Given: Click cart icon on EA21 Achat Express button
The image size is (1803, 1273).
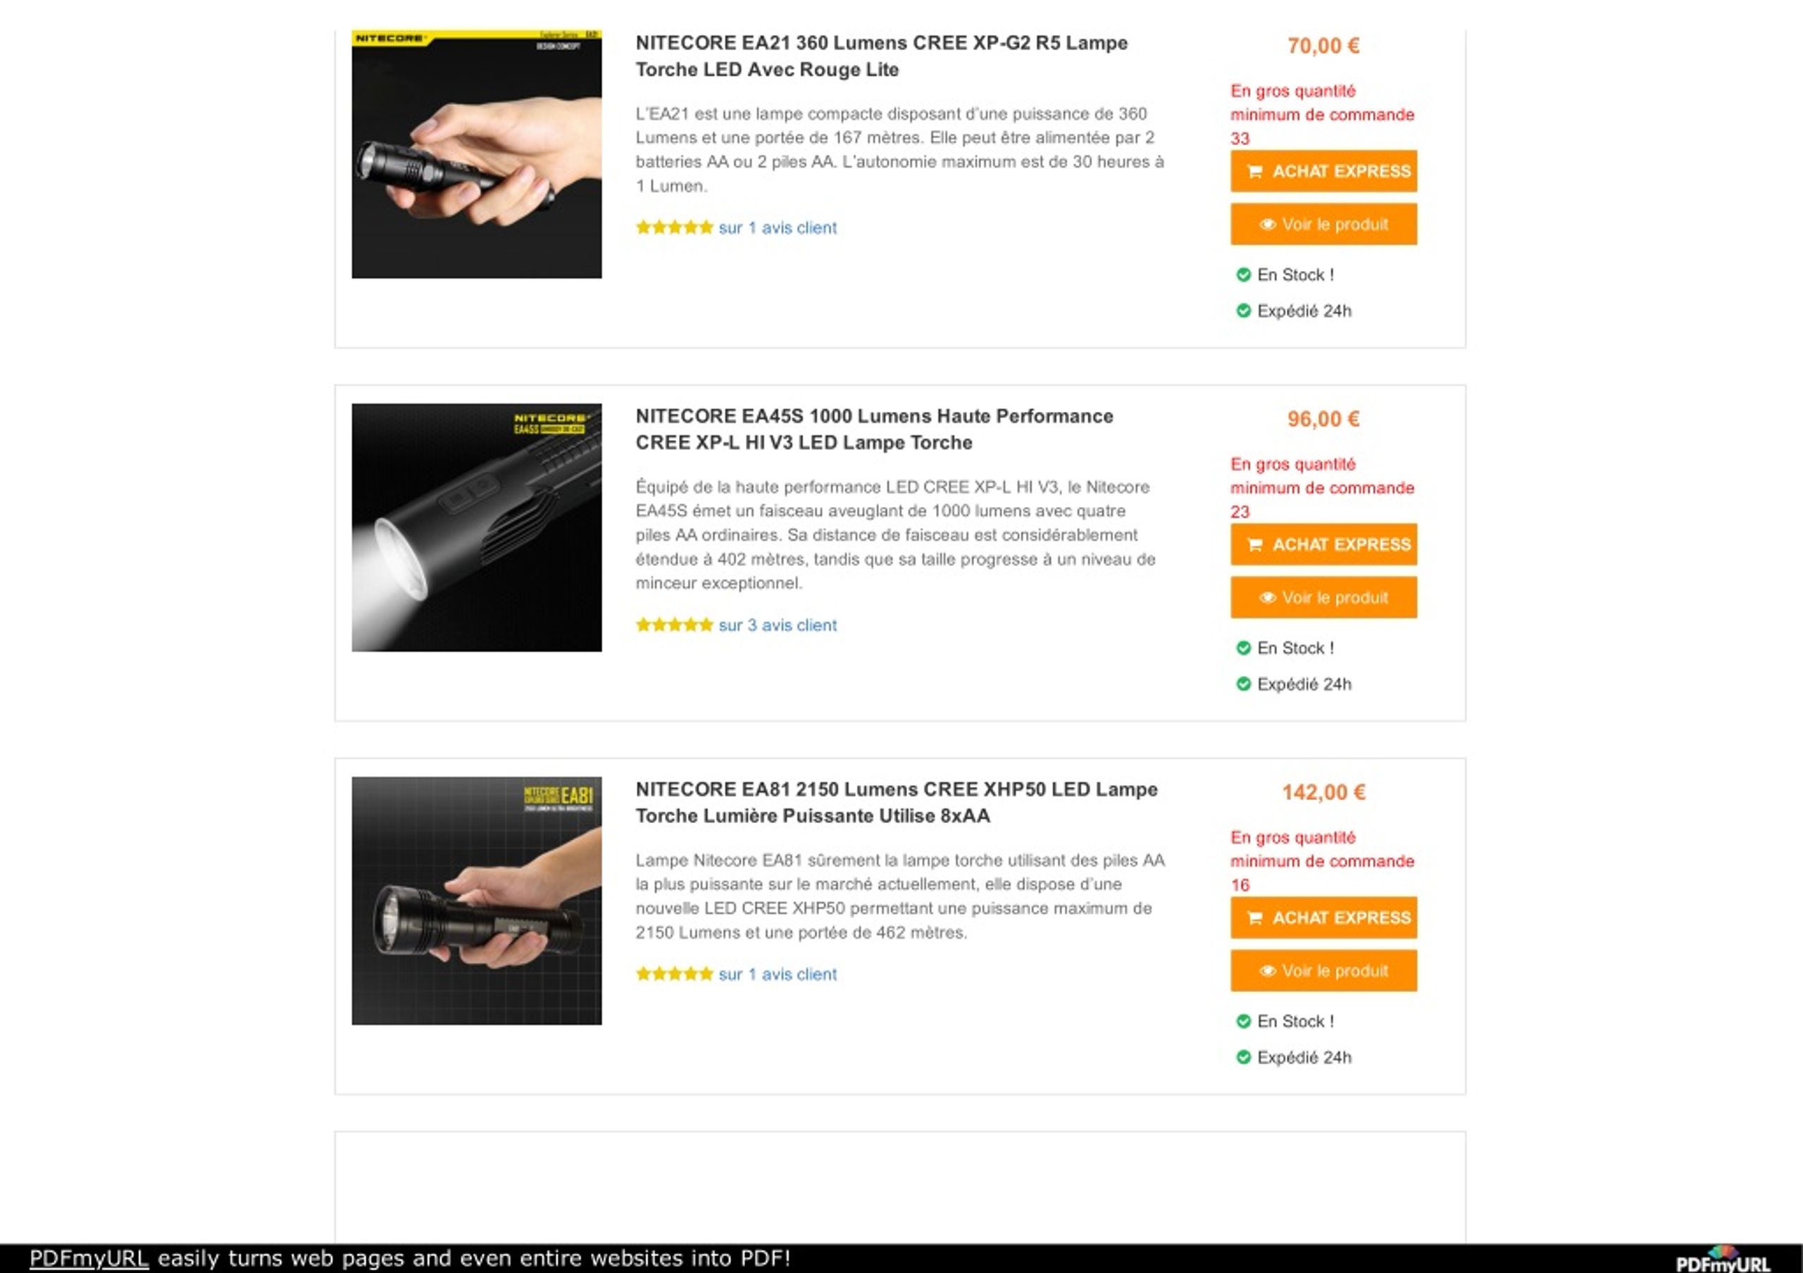Looking at the screenshot, I should pyautogui.click(x=1255, y=171).
